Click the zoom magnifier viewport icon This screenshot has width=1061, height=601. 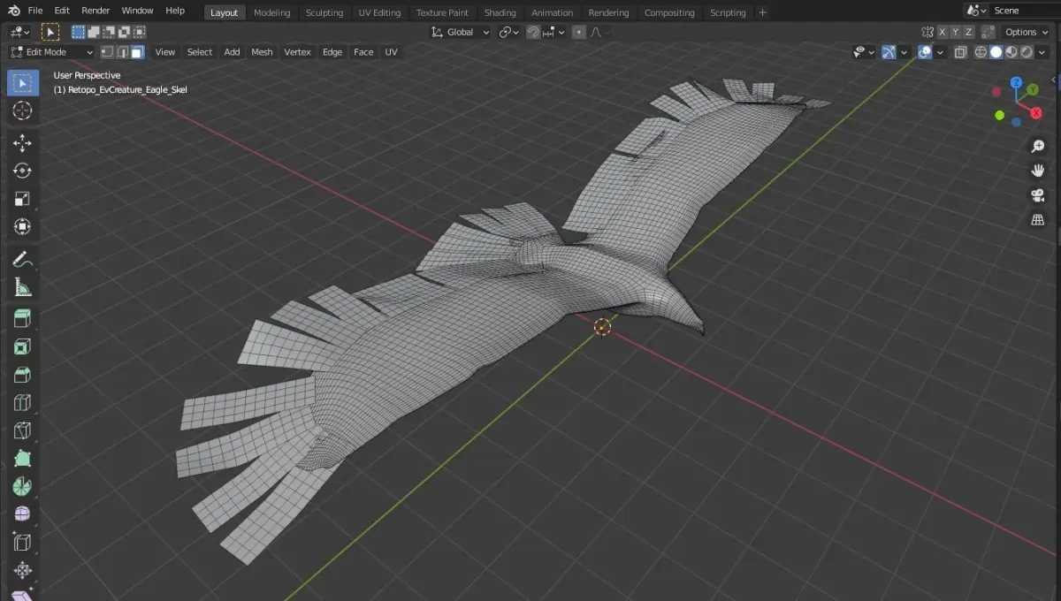pos(1038,147)
